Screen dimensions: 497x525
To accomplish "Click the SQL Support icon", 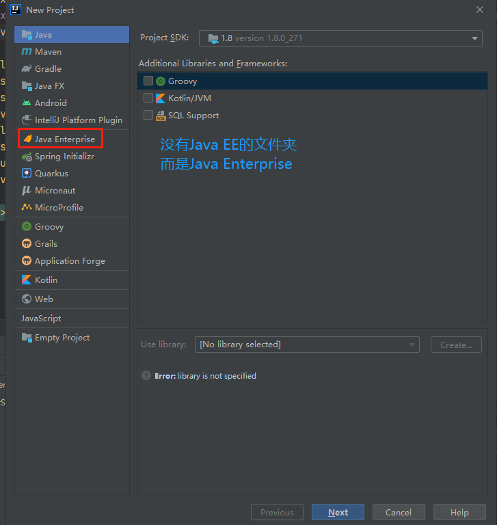I will coord(161,116).
